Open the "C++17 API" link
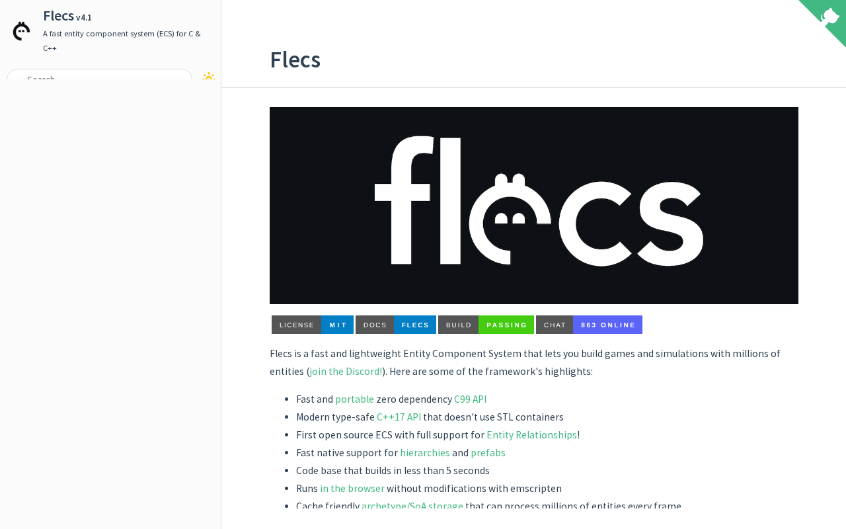Viewport: 846px width, 529px height. point(399,417)
